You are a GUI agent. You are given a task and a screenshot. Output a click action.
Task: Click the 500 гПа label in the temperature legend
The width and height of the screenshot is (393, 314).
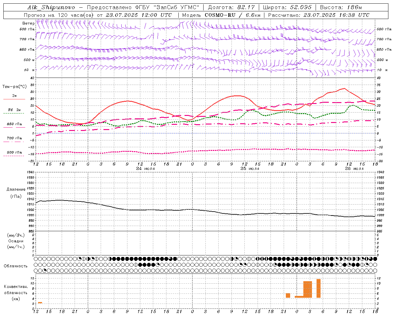tap(14, 152)
